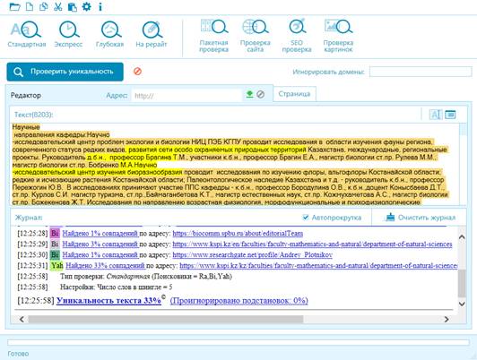Image resolution: width=477 pixels, height=360 pixels.
Task: Click the green load address icon
Action: (249, 95)
